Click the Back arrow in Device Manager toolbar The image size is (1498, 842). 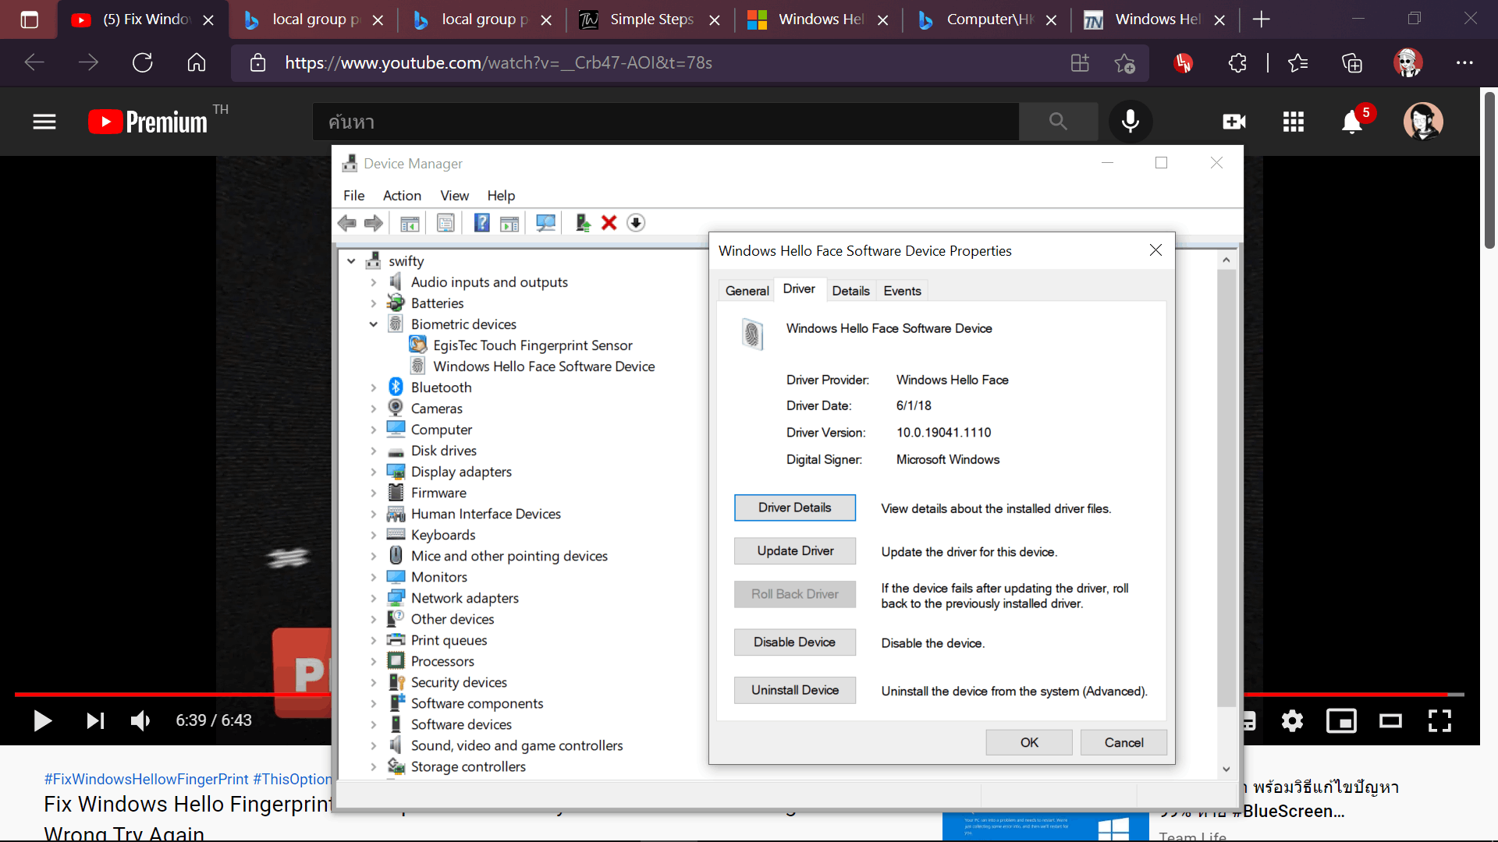347,223
